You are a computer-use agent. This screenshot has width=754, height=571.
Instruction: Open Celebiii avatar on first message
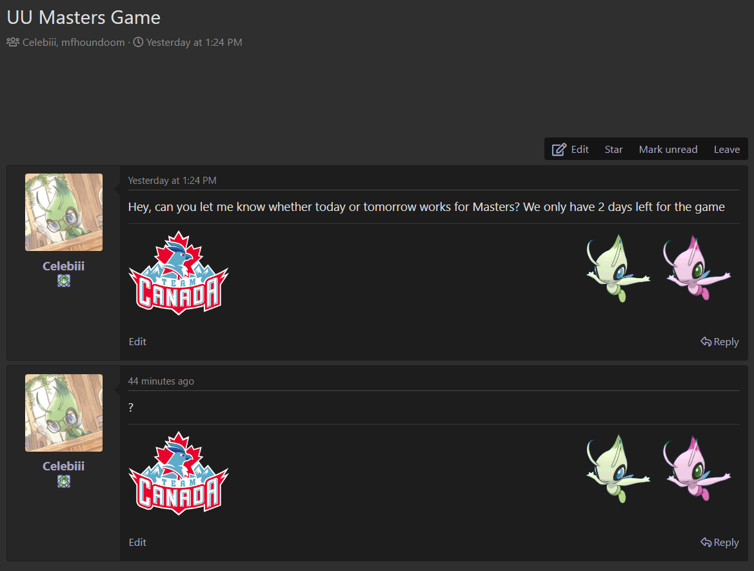tap(63, 212)
